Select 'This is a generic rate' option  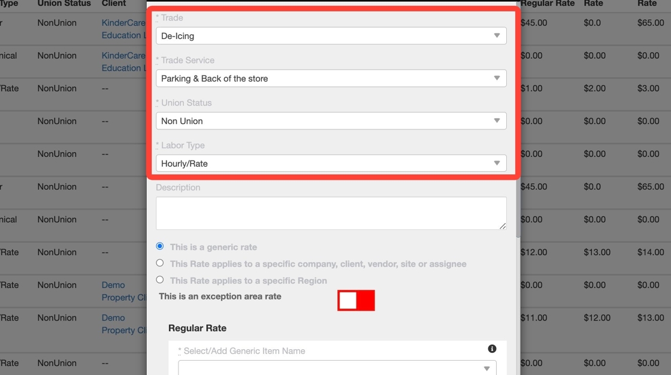click(x=159, y=246)
